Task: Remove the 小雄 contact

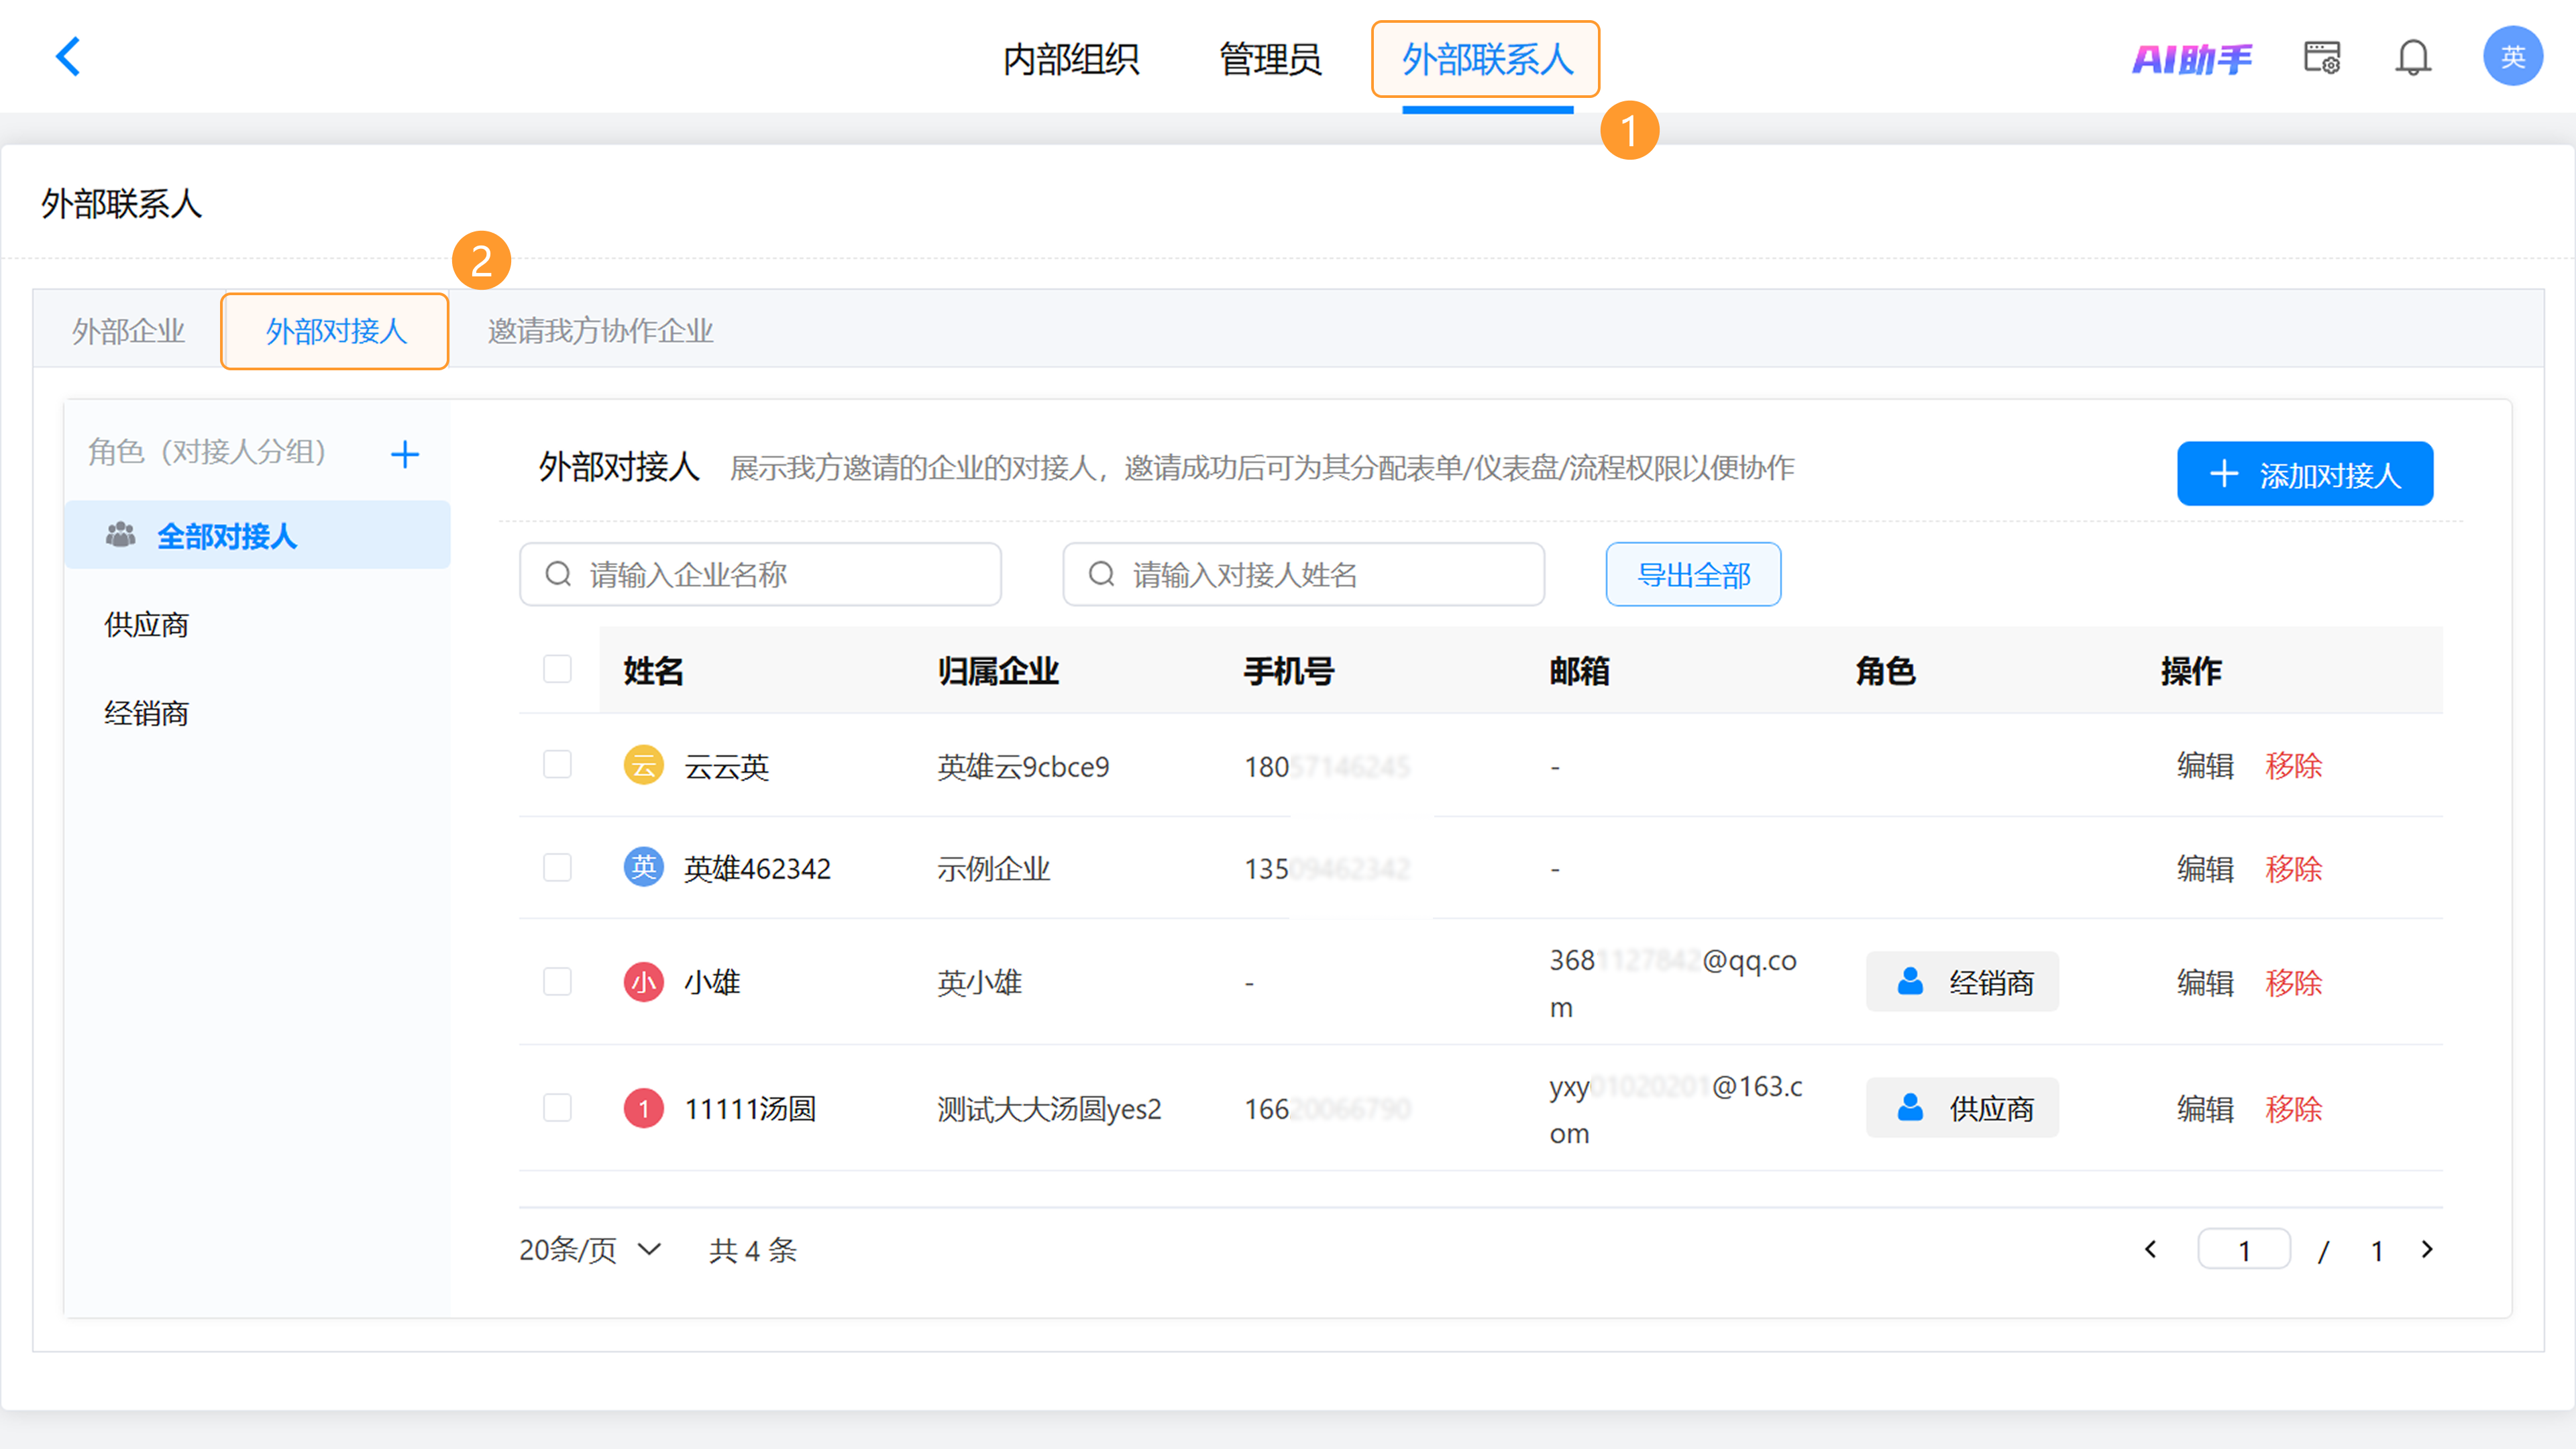Action: (2293, 982)
